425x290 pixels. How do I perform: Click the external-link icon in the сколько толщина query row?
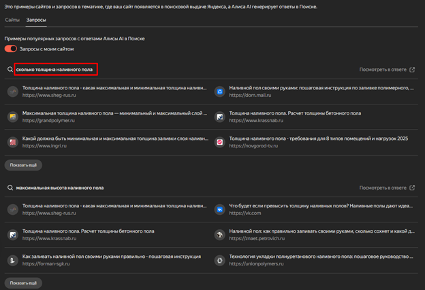pos(412,70)
